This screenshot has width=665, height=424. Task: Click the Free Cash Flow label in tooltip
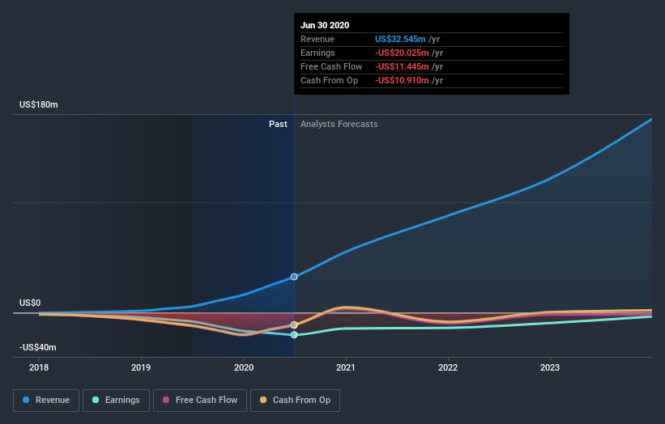331,66
